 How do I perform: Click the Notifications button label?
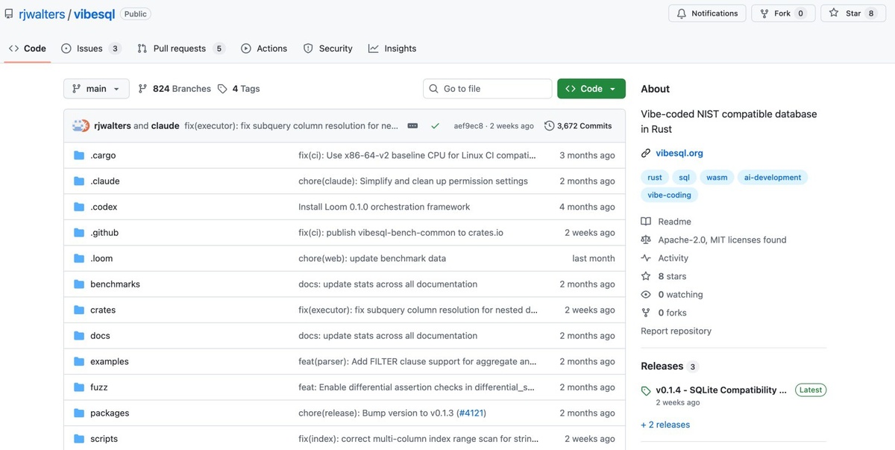715,13
